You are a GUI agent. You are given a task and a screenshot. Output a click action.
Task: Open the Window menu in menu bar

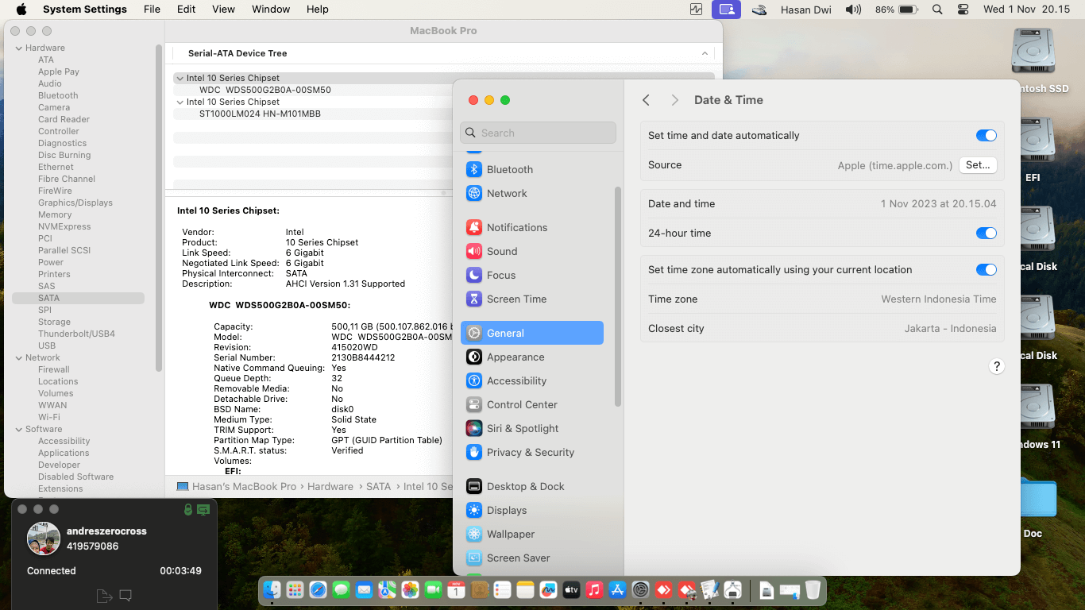coord(270,10)
